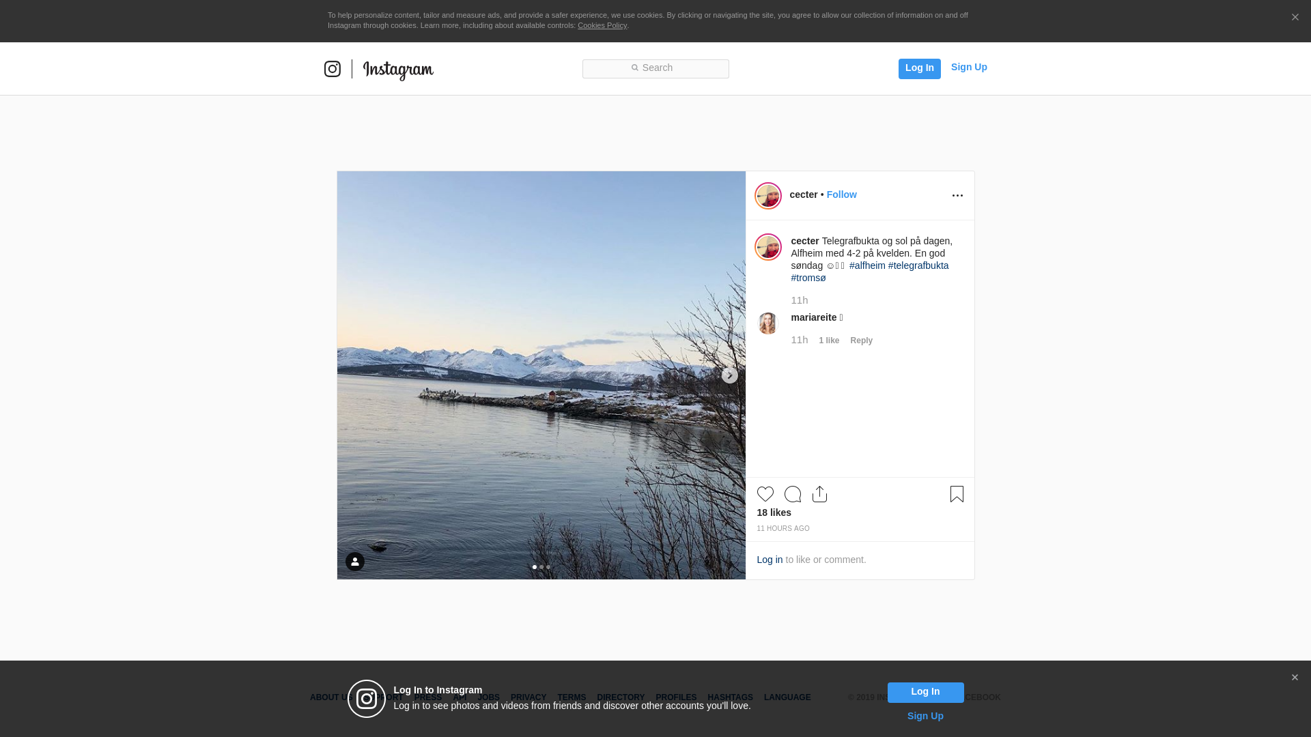Open the #telegrafbukta hashtag

tap(918, 265)
